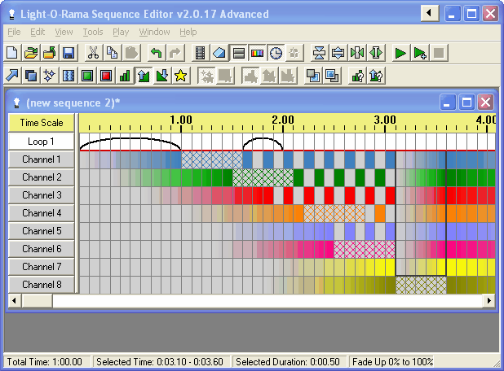This screenshot has width=504, height=371.
Task: Select the yellow star tool
Action: 180,76
